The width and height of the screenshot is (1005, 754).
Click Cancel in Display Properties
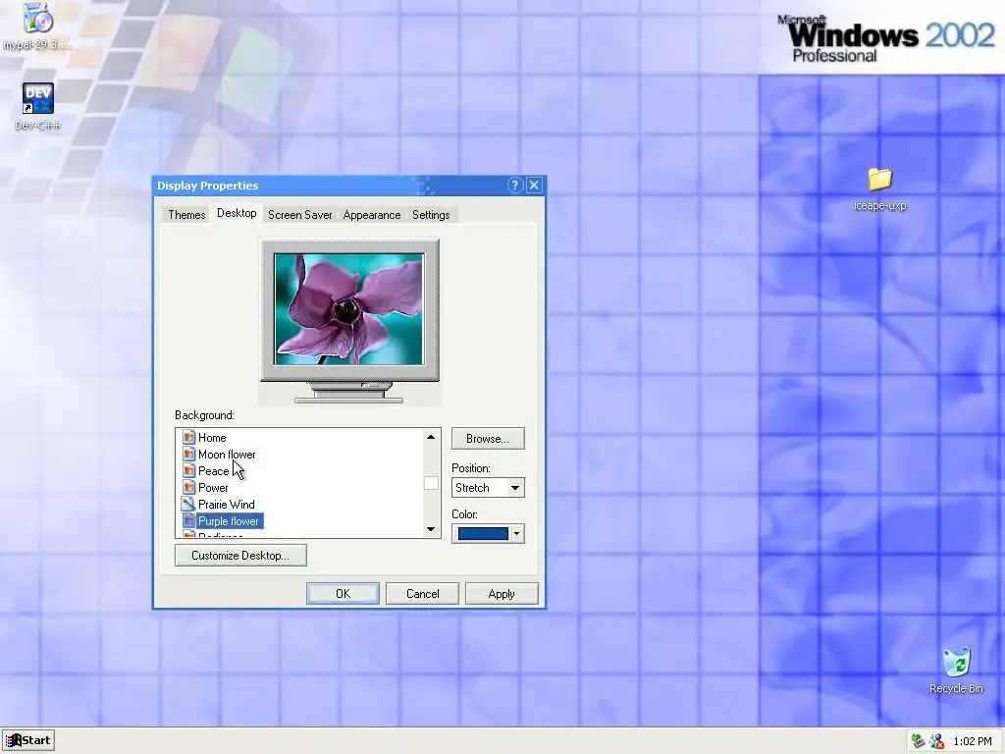coord(422,594)
